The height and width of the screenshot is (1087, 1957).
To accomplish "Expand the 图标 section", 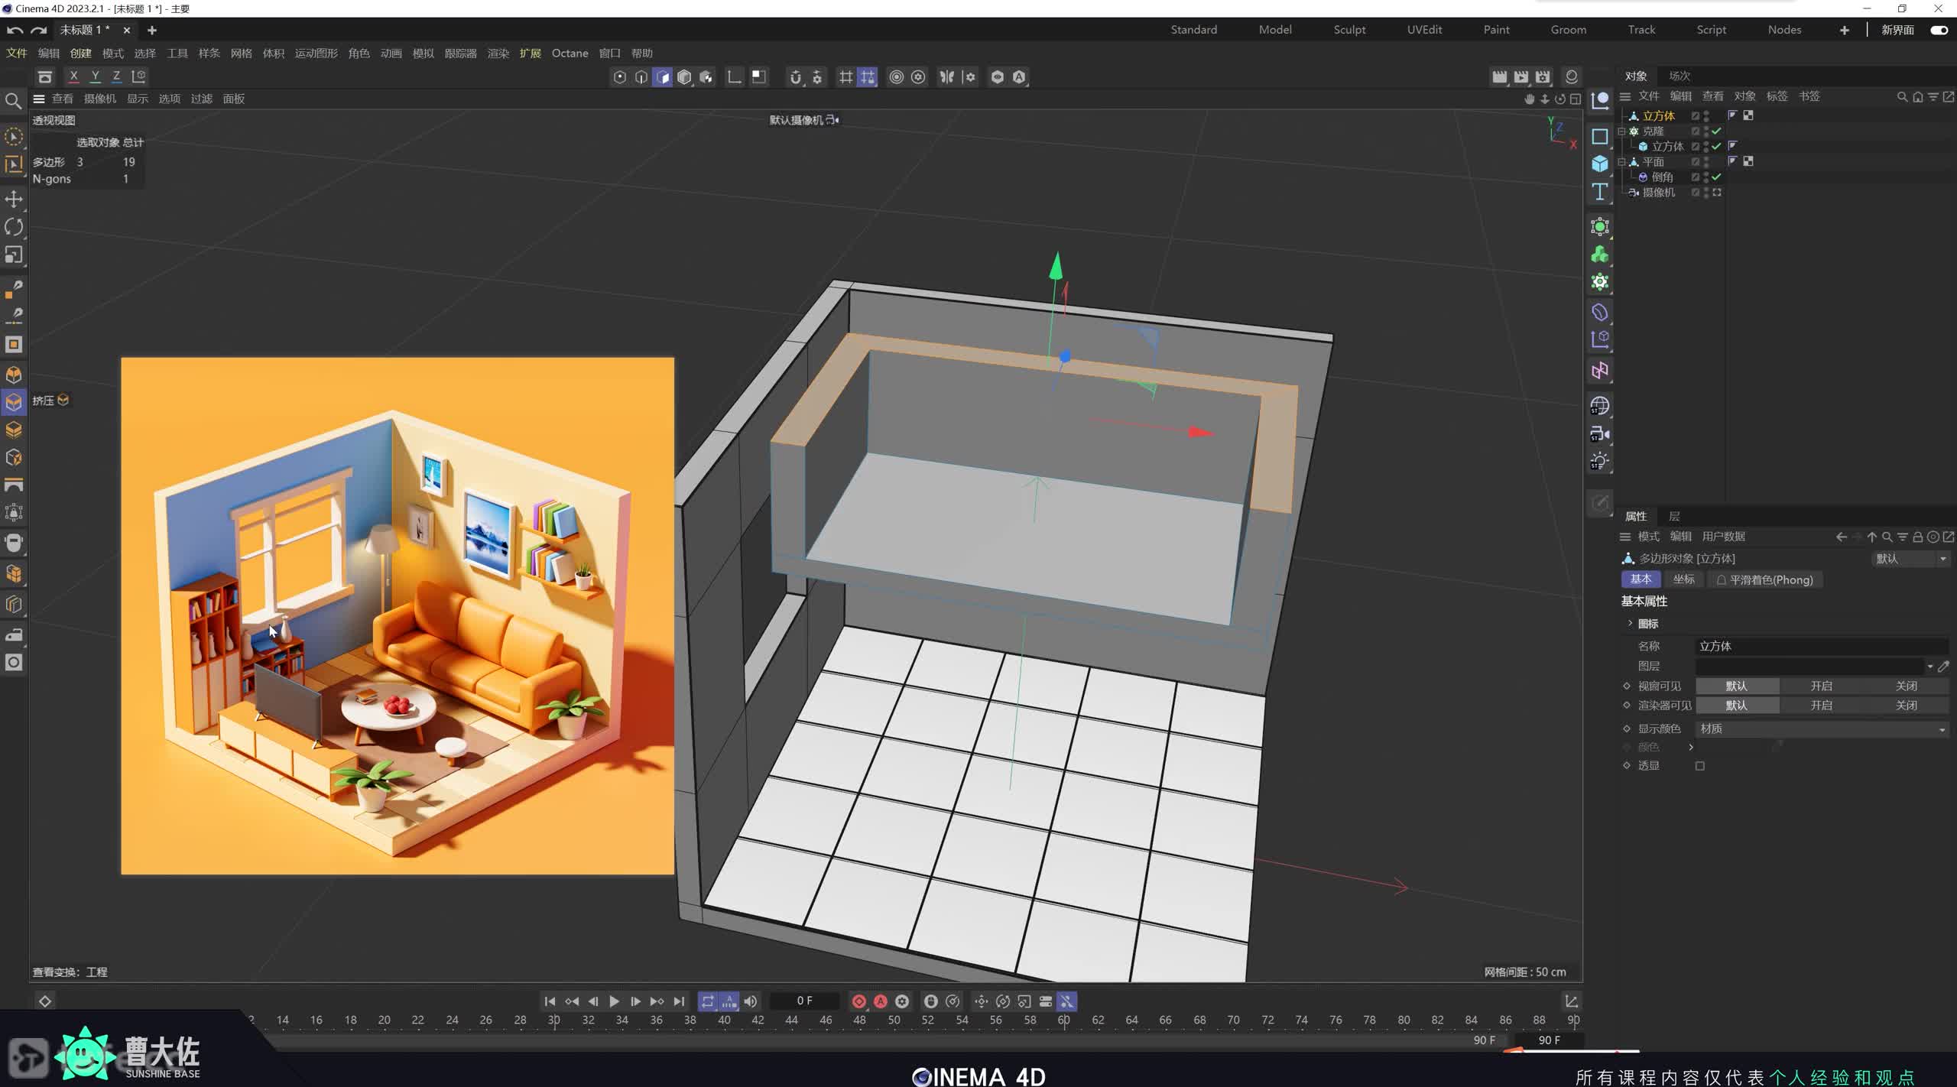I will (1630, 624).
